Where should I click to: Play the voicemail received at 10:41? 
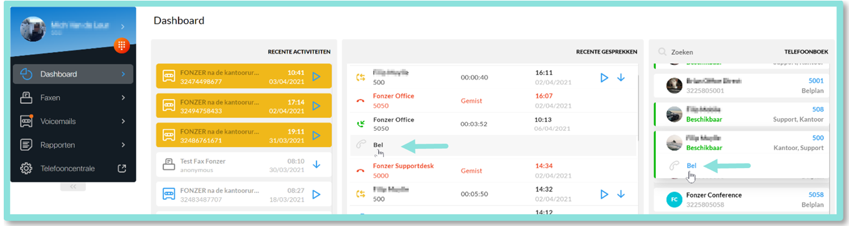(x=316, y=77)
